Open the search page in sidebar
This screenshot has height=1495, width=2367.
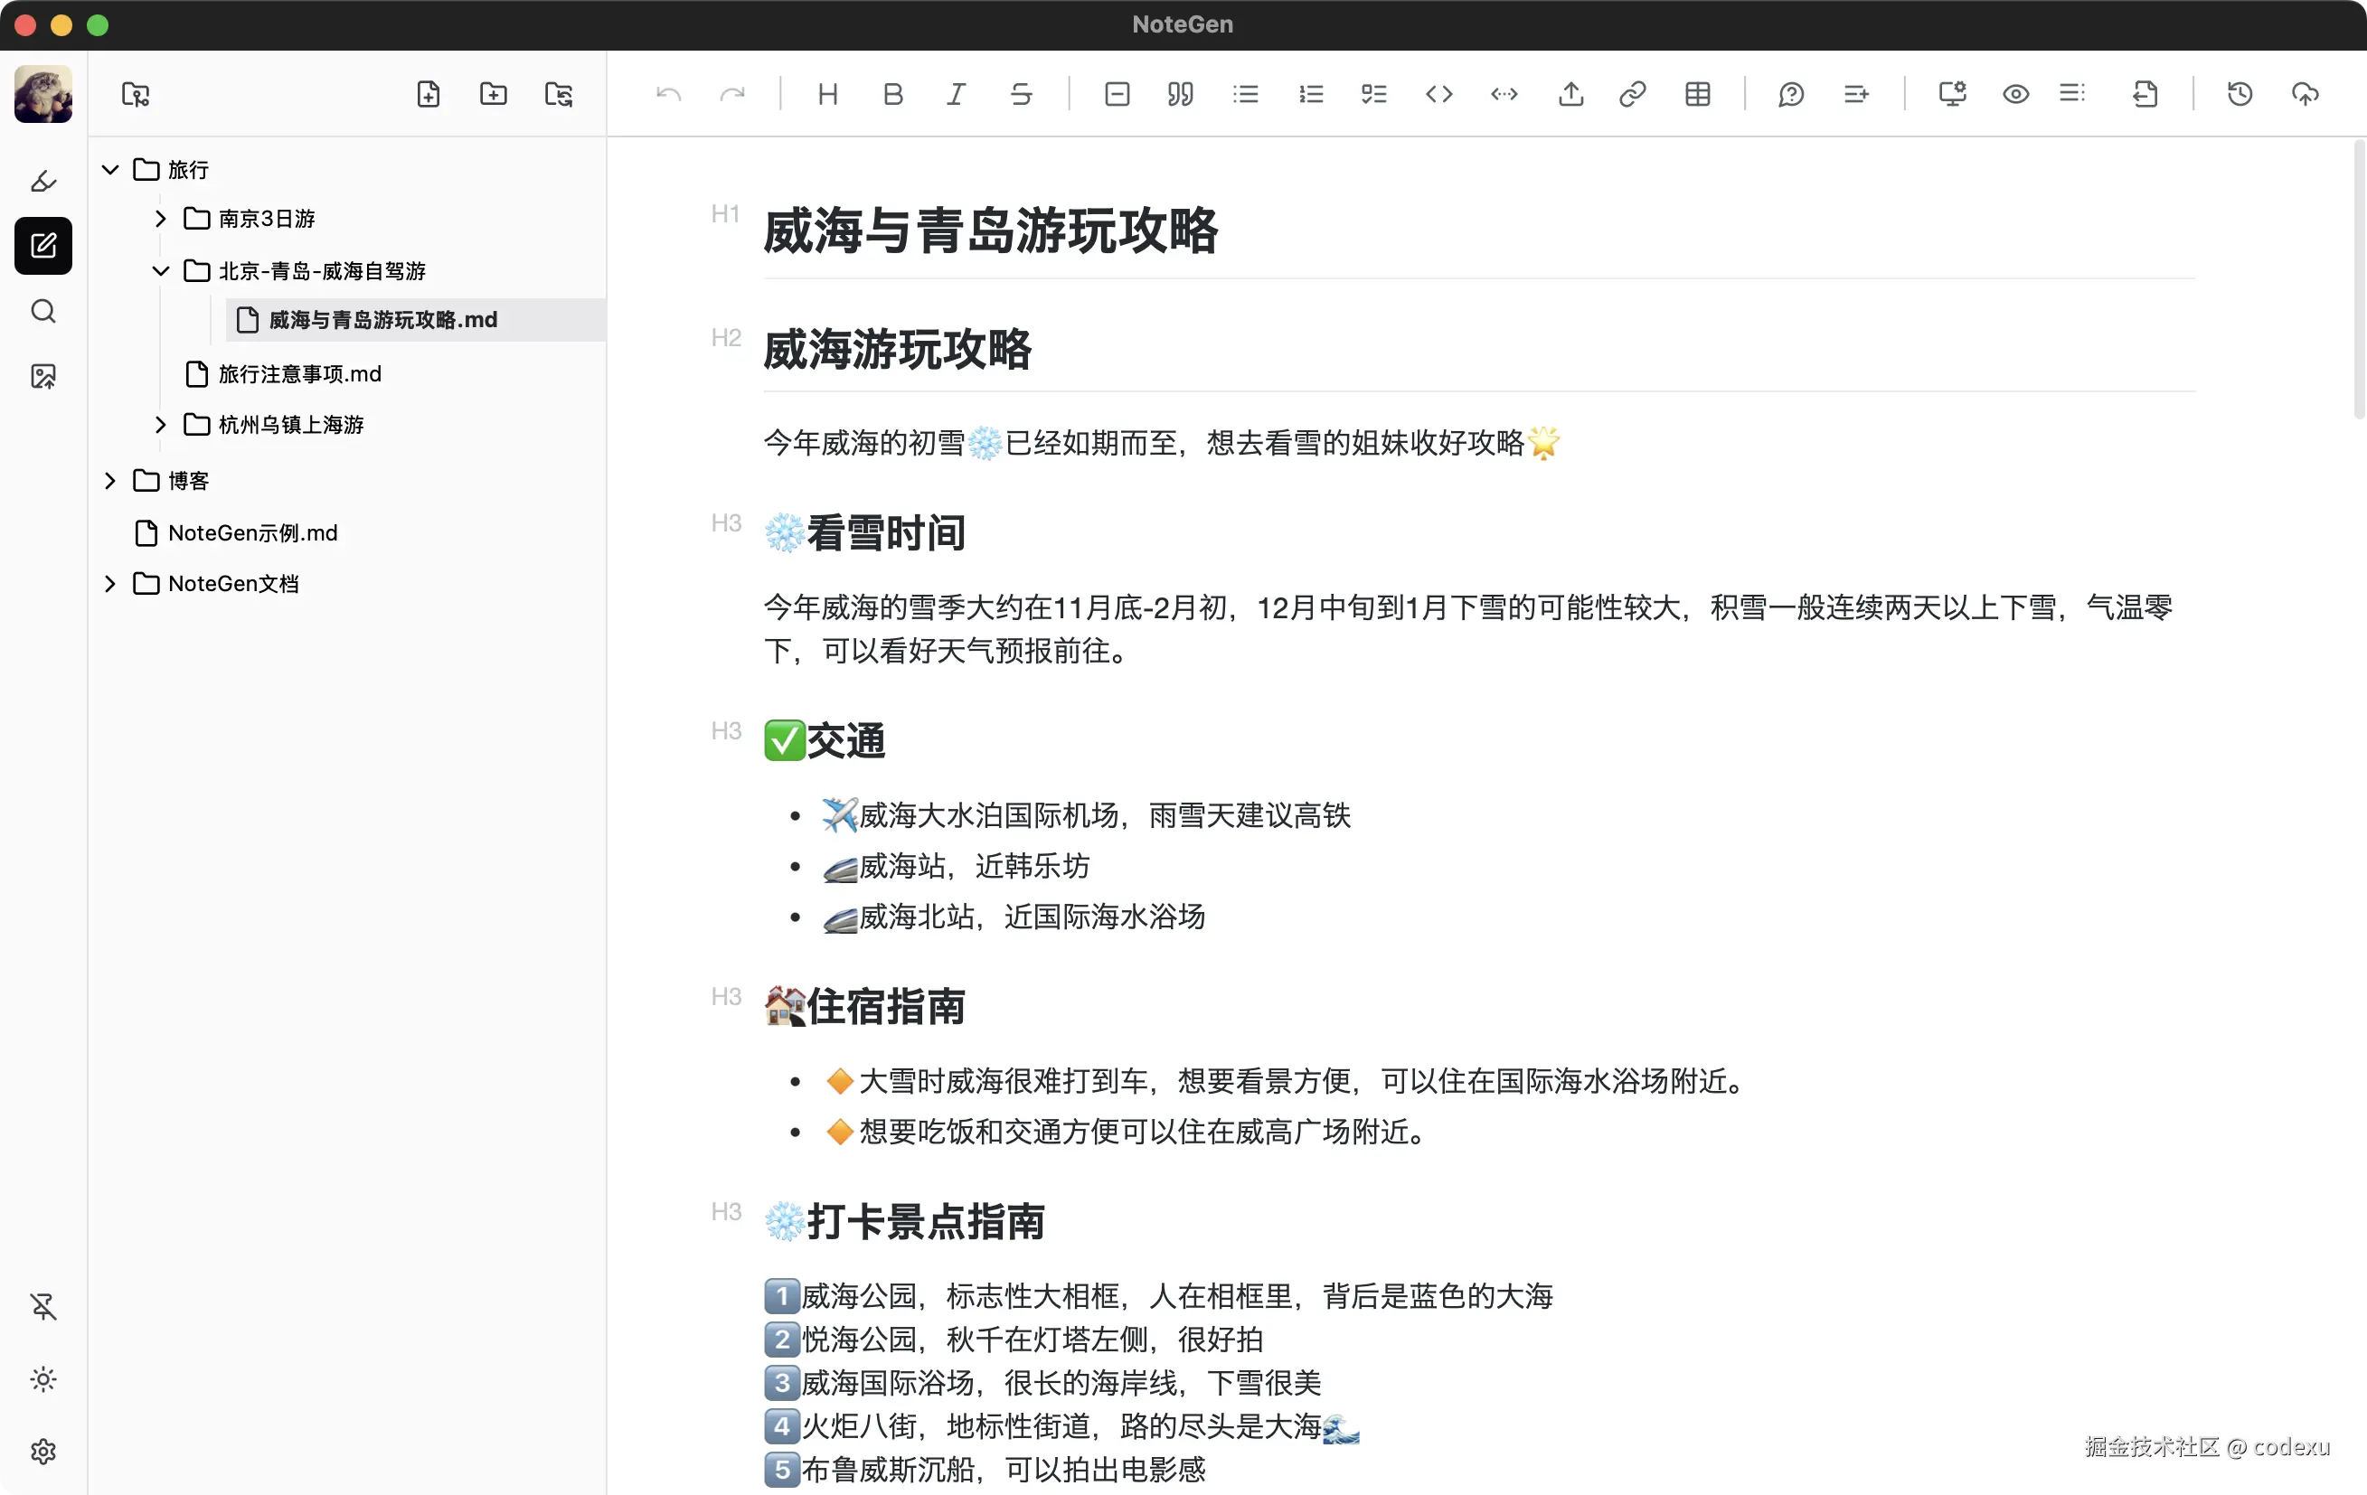(43, 312)
